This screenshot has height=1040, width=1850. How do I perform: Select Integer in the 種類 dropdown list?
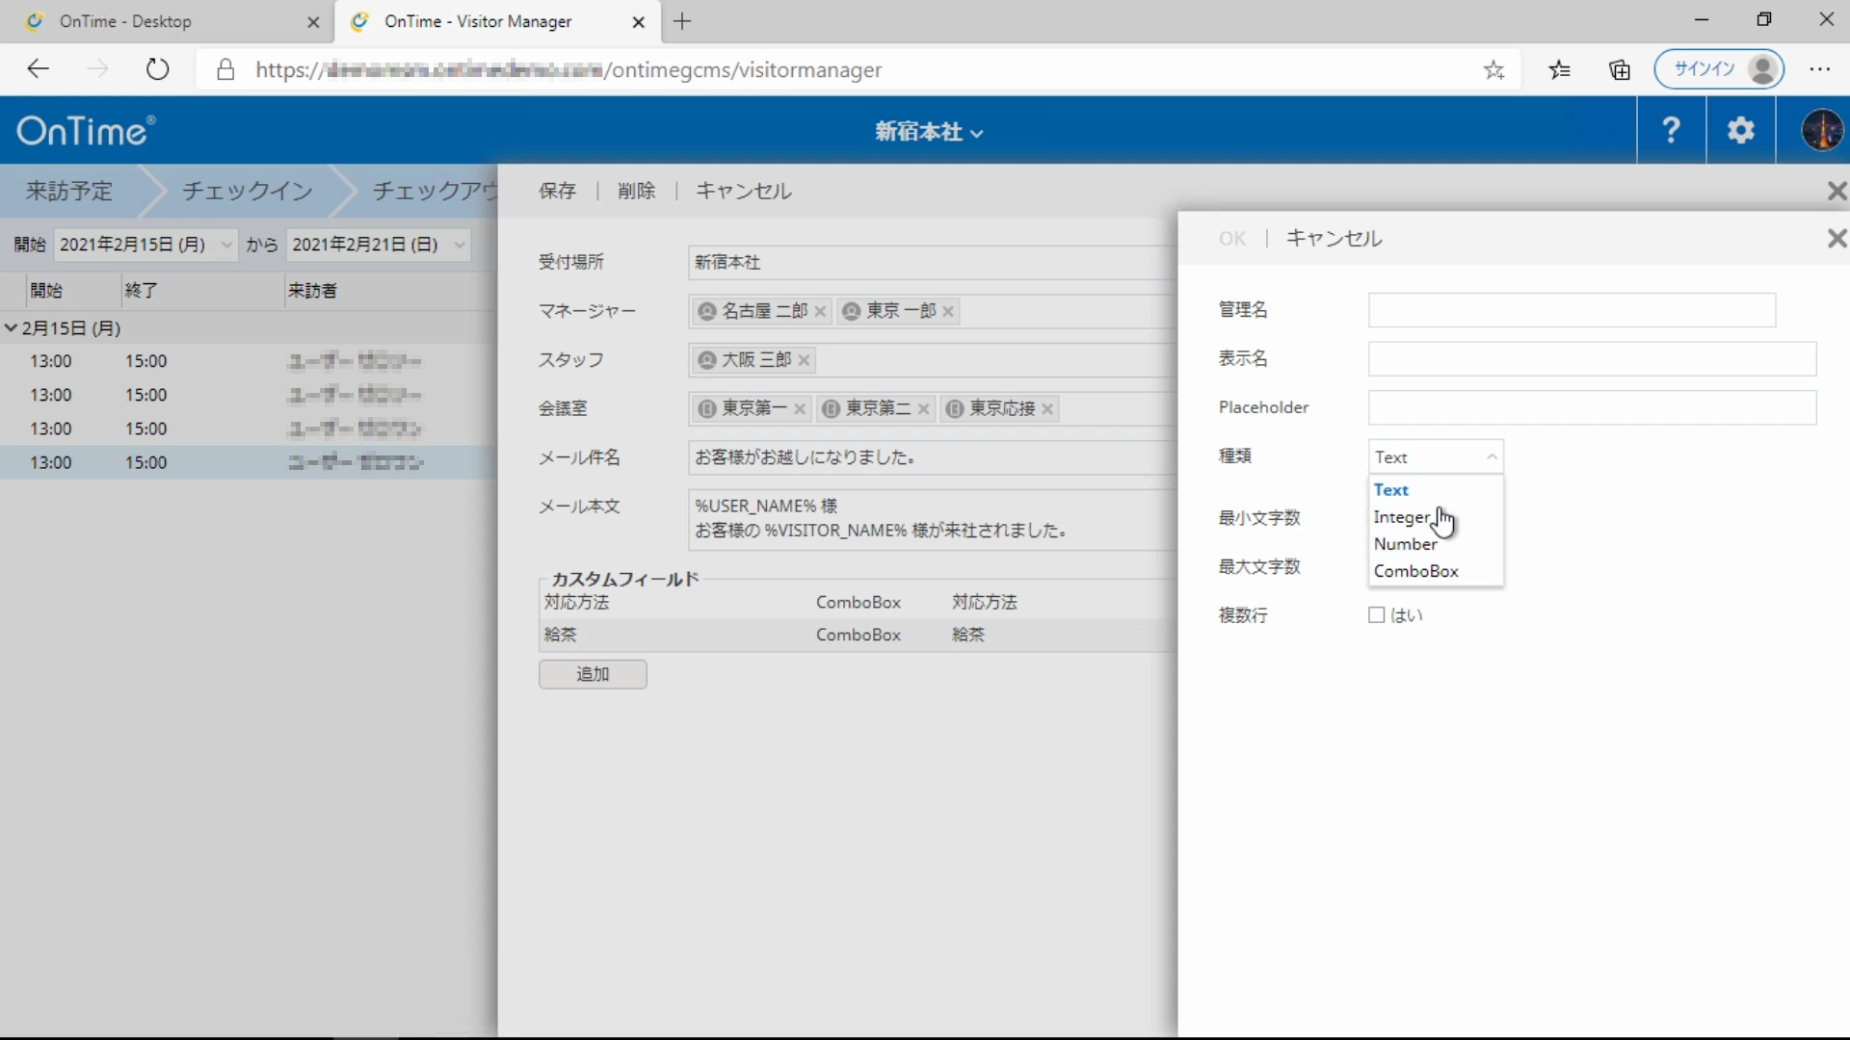[x=1402, y=517]
